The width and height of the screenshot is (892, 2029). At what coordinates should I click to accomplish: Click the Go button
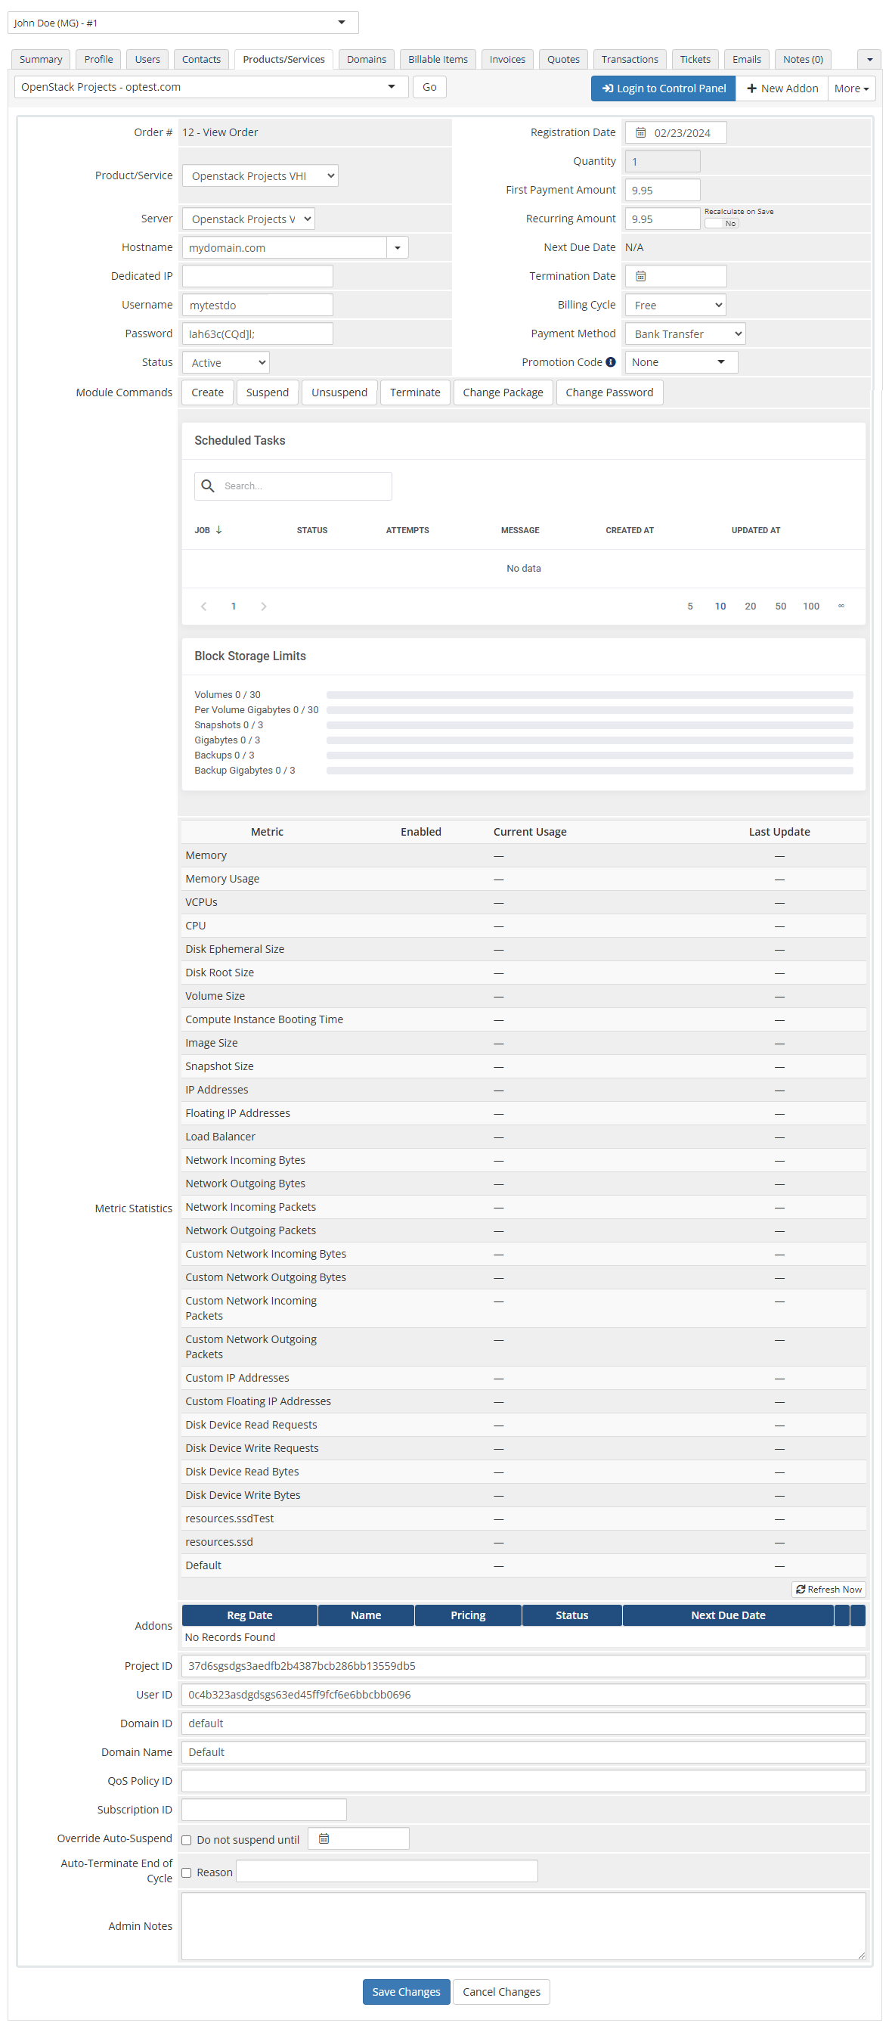[429, 87]
